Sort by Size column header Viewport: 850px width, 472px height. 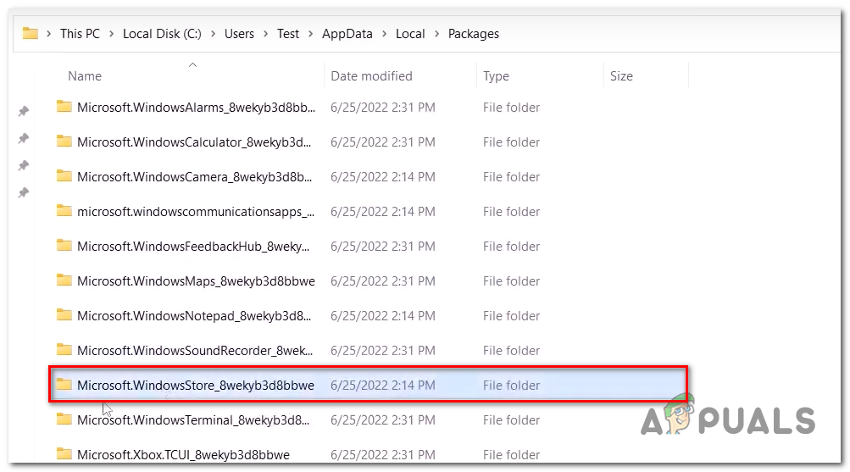621,76
